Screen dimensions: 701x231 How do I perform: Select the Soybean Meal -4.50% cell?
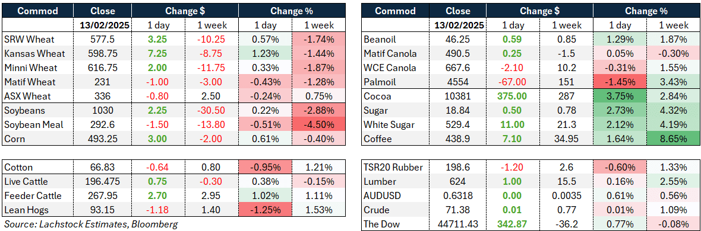click(318, 125)
